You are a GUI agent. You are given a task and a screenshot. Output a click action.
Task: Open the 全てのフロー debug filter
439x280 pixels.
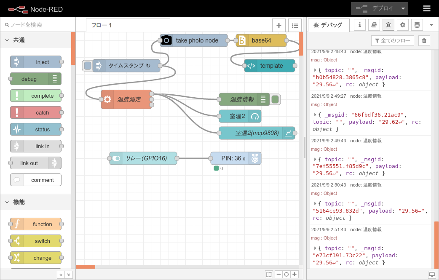393,40
